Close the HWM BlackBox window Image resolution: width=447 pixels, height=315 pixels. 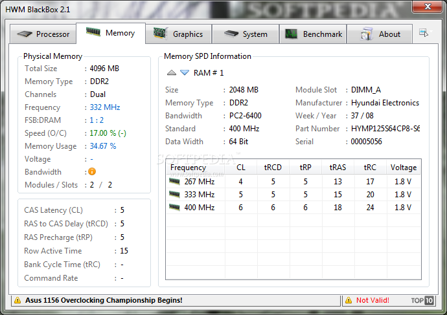tap(428, 6)
